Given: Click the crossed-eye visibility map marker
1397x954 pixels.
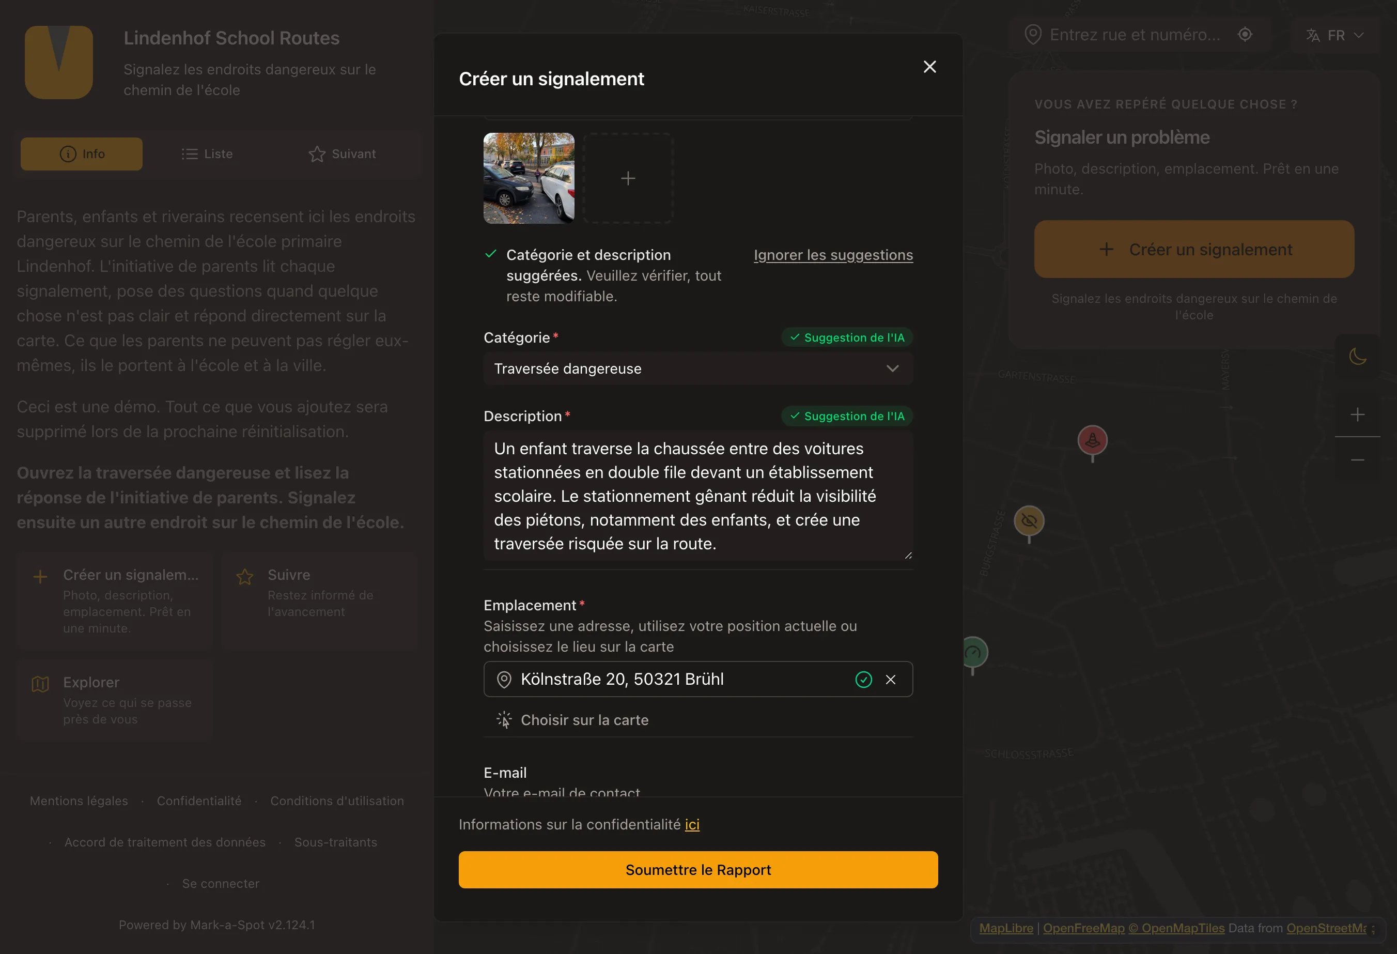Looking at the screenshot, I should (1029, 521).
